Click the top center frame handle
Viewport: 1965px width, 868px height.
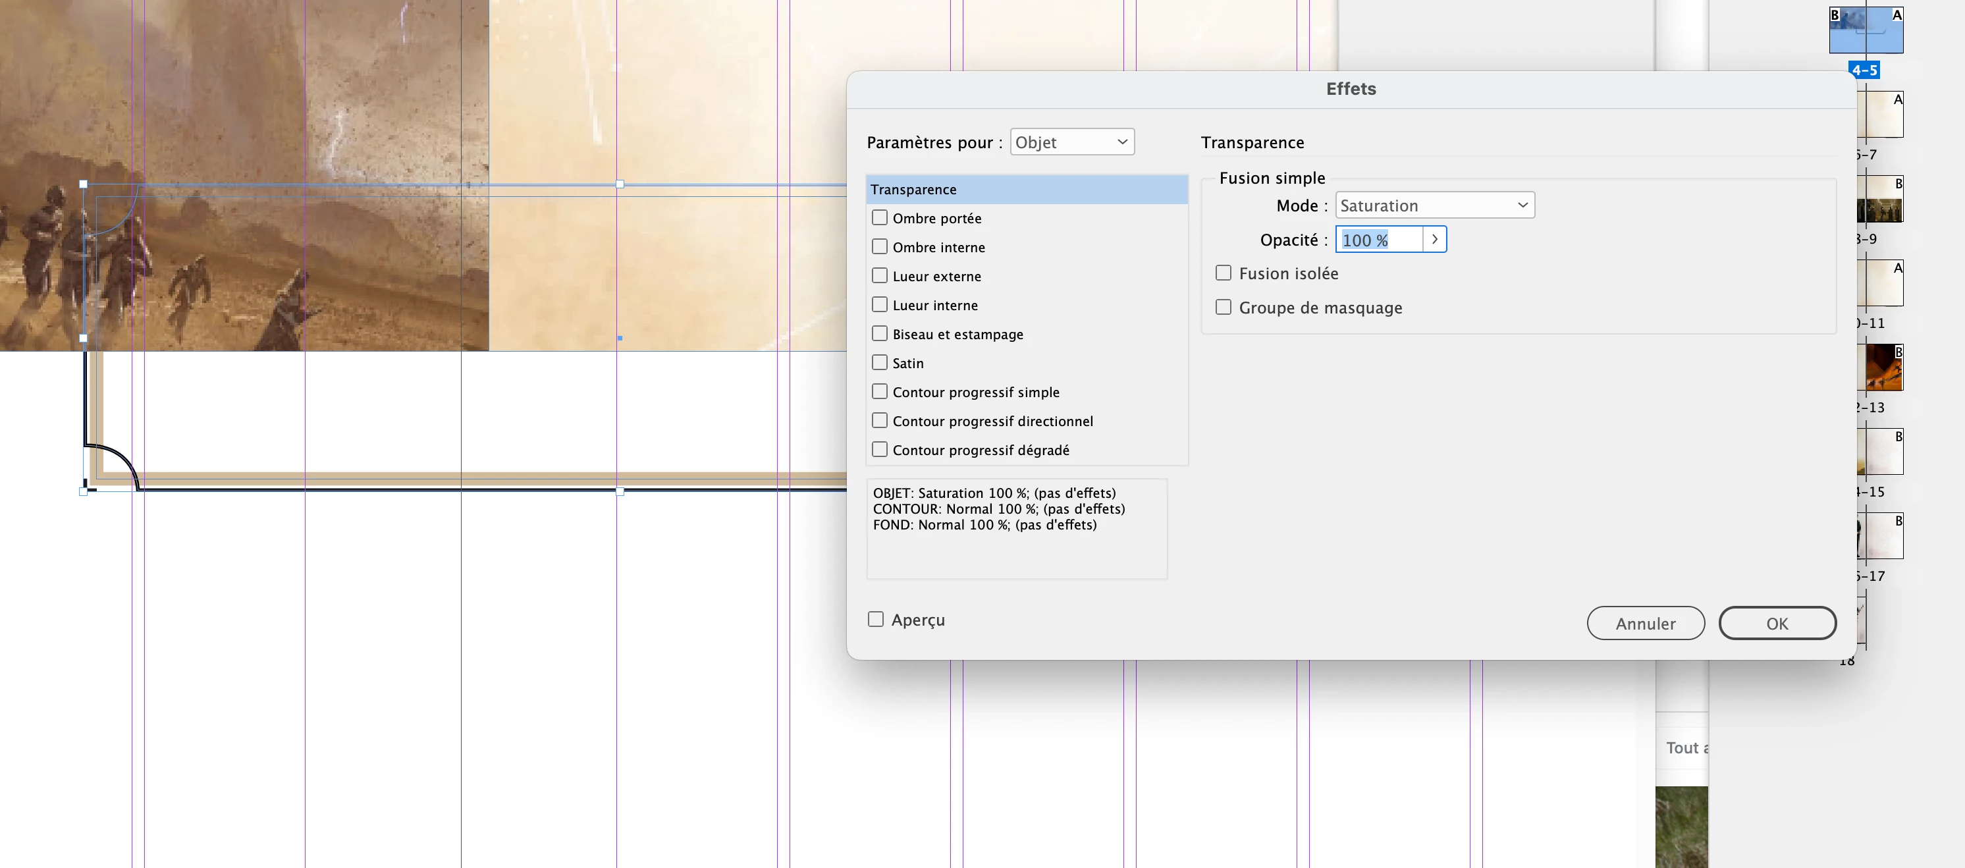pos(620,184)
